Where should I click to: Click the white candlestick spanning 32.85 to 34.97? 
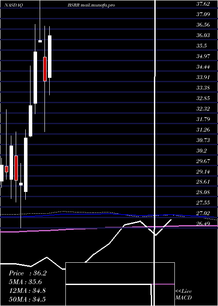(35, 77)
